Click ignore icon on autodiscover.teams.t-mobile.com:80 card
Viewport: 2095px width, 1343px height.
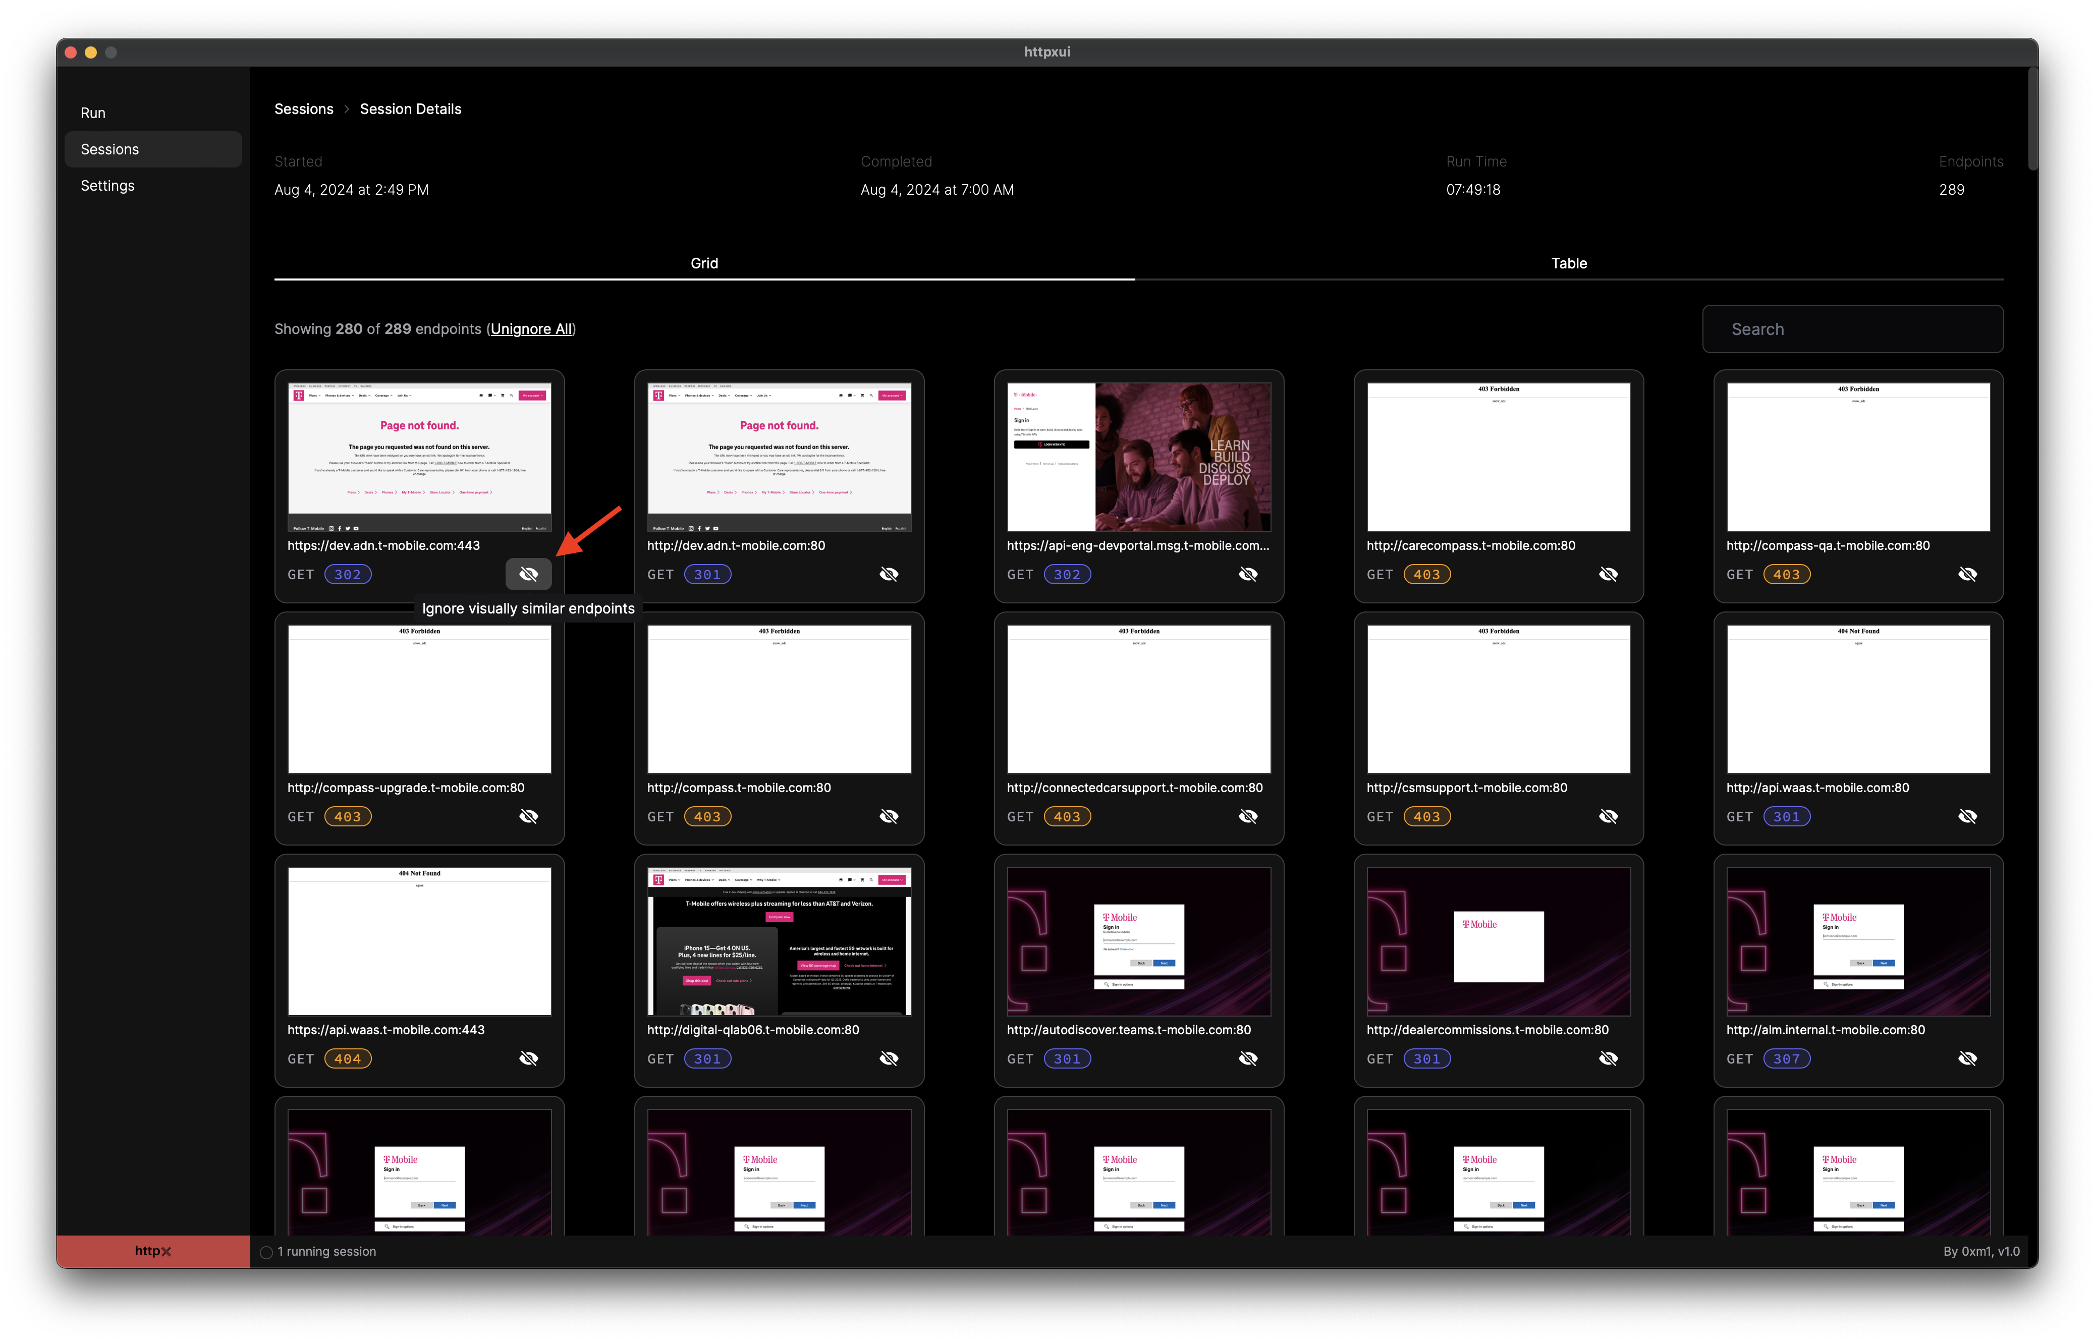point(1248,1058)
